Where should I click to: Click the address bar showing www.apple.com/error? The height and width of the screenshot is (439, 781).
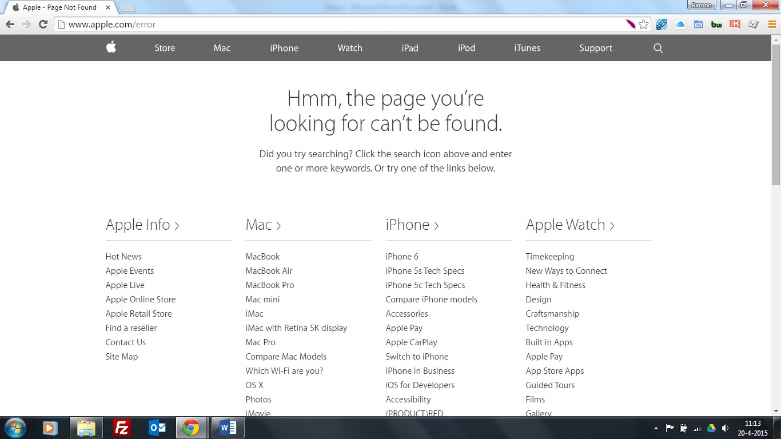coord(343,25)
